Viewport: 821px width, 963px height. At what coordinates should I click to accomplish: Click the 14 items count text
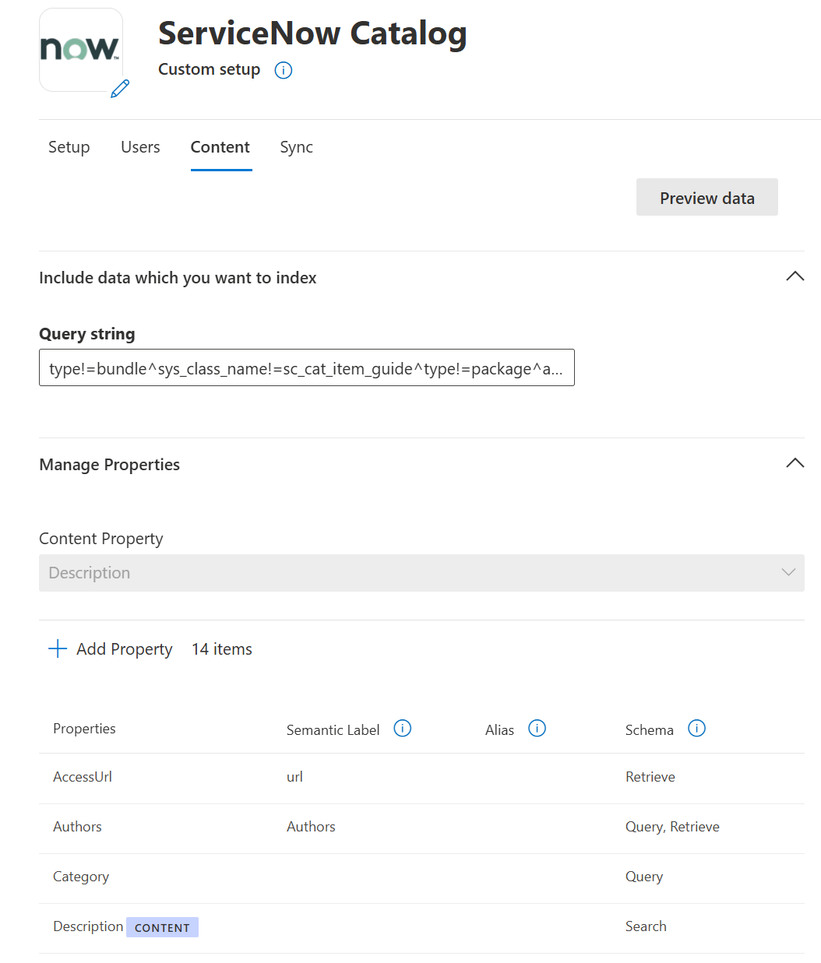click(x=222, y=649)
